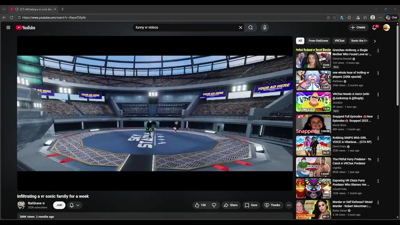This screenshot has width=400, height=225.
Task: Start voice search with the microphone
Action: click(265, 27)
